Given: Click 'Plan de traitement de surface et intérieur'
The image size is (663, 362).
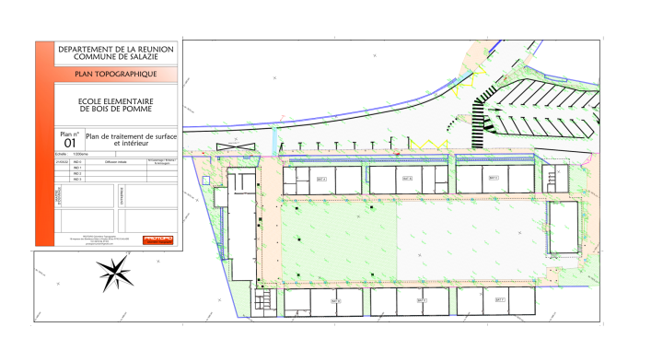Looking at the screenshot, I should click(x=131, y=140).
